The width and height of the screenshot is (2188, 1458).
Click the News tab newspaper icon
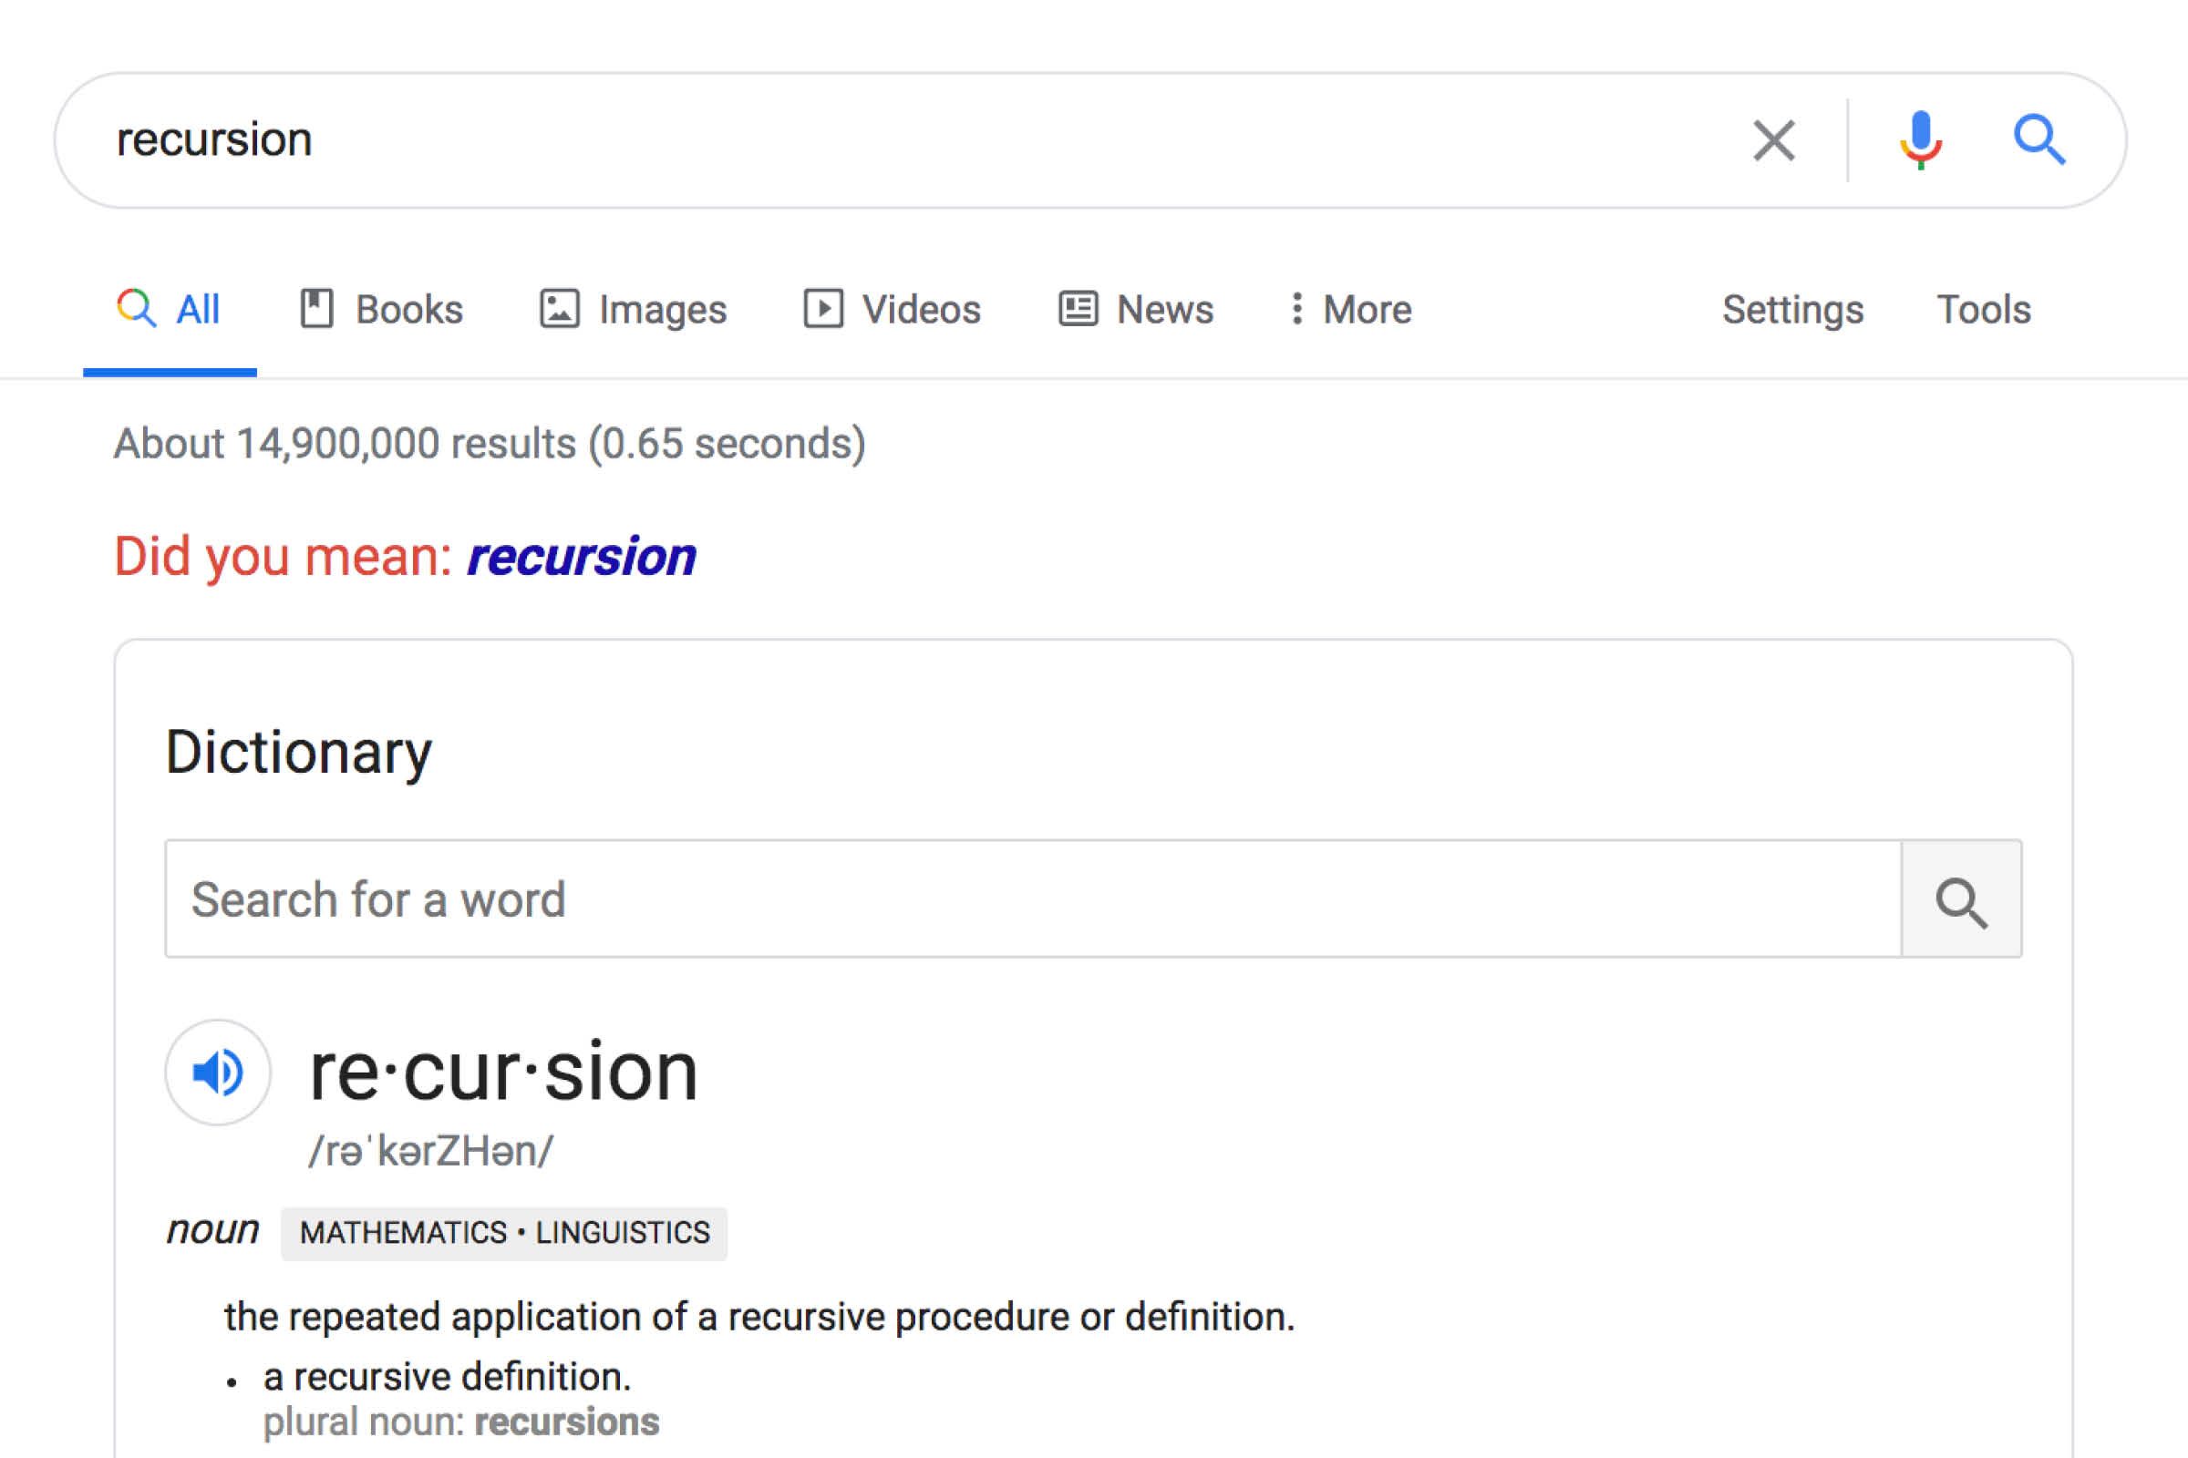point(1078,310)
